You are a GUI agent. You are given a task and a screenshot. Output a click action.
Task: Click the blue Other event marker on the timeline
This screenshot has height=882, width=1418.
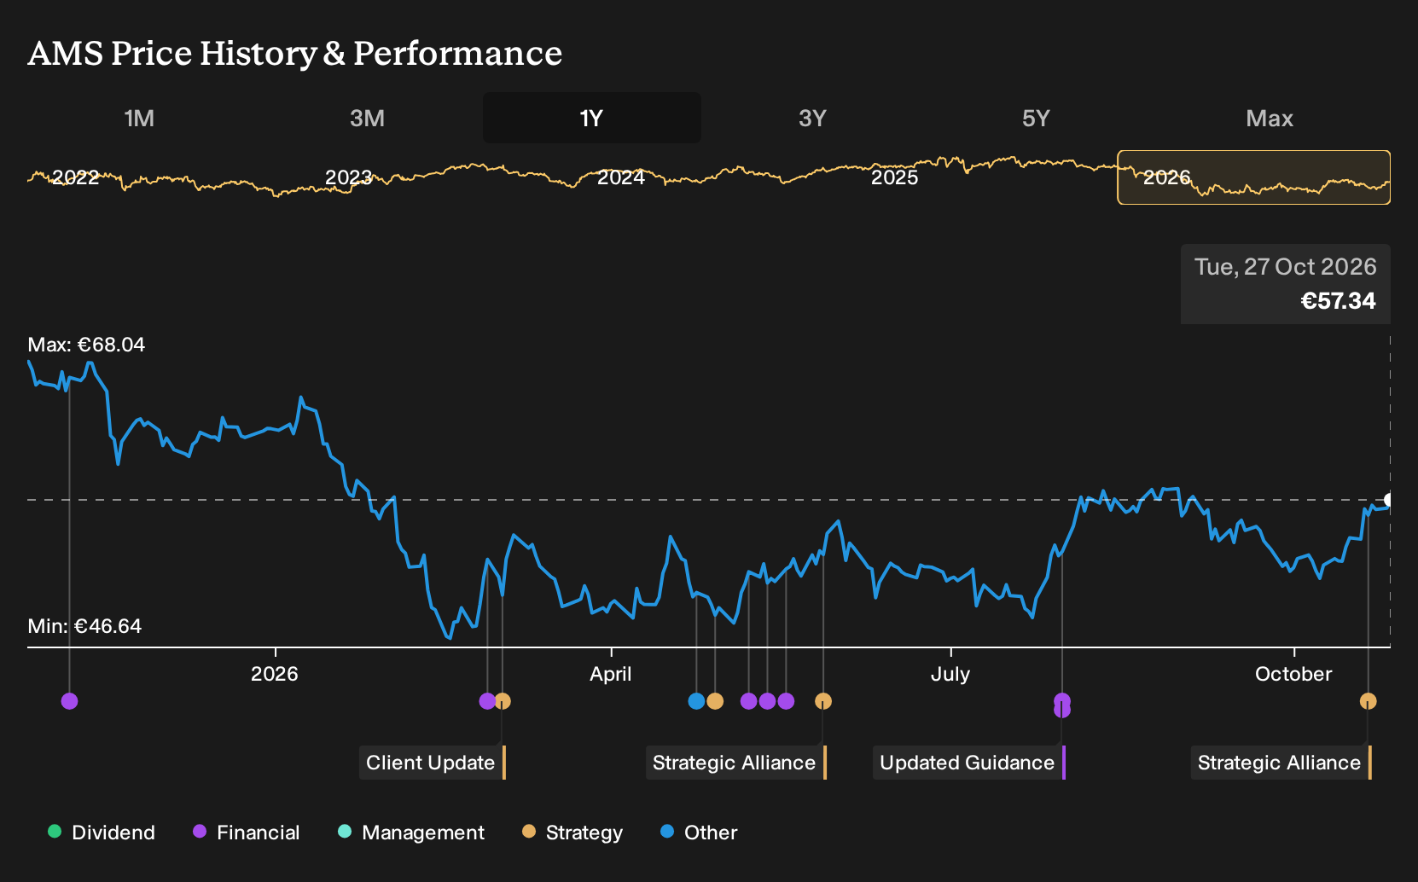[696, 701]
